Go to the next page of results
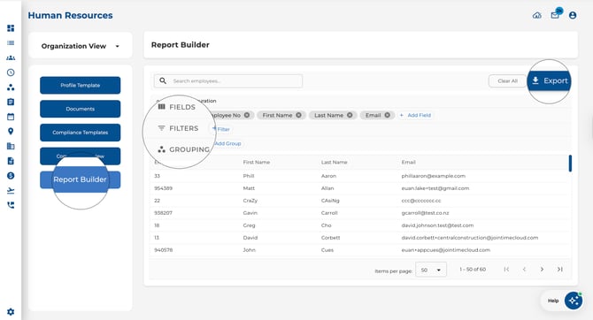 (542, 270)
